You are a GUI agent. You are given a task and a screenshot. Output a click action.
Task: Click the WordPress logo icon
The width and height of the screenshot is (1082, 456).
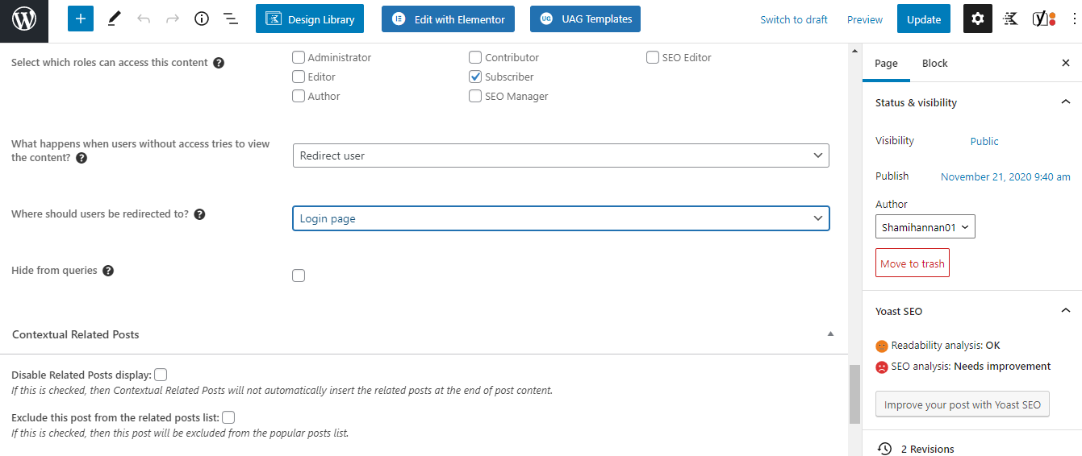coord(24,20)
